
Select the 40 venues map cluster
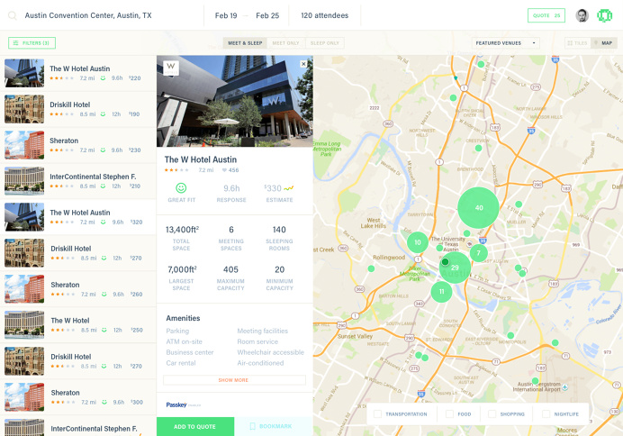pos(478,207)
